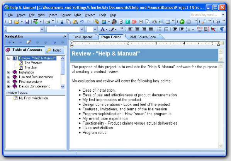
Task: Switch to the Topic Options tab
Action: 83,37
